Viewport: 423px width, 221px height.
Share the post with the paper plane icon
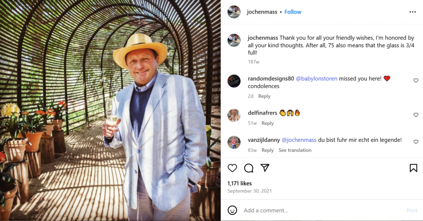(x=265, y=168)
